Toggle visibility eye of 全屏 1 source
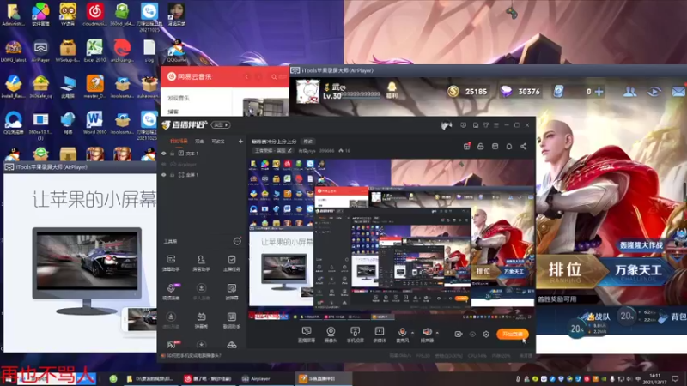 click(164, 175)
